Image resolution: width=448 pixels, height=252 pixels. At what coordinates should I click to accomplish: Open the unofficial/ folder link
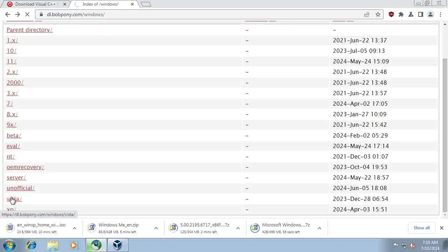coord(21,188)
